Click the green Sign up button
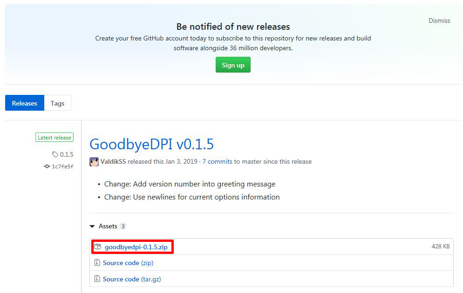The image size is (463, 293). (233, 65)
